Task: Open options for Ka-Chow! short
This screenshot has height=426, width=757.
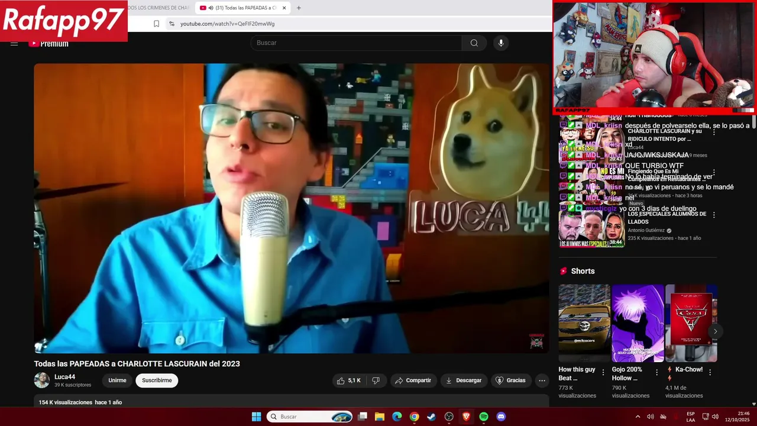Action: coord(710,372)
